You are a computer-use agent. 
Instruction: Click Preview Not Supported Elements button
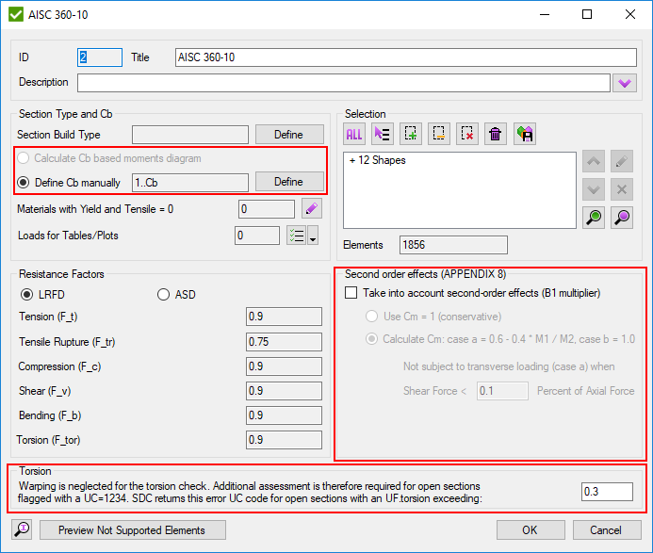click(x=133, y=529)
